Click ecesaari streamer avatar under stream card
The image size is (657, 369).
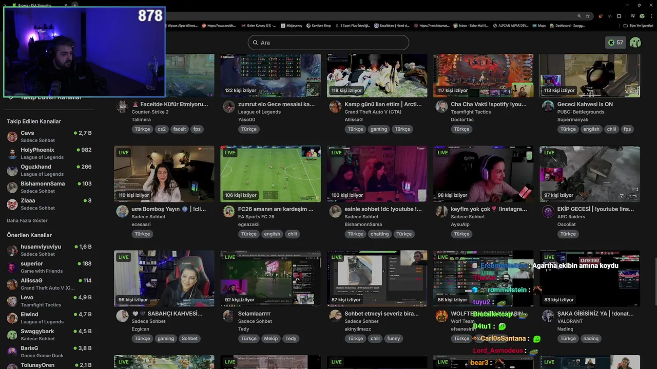point(122,211)
